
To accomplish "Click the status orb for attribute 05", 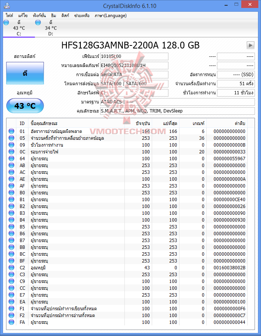I will (11, 138).
